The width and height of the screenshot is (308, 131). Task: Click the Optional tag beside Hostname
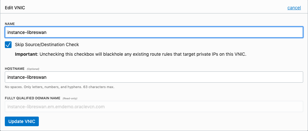click(x=33, y=69)
